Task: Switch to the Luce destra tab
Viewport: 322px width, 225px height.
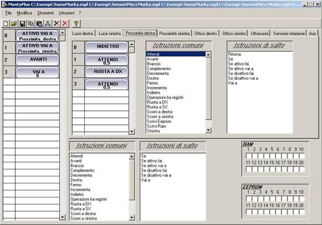Action: 83,33
